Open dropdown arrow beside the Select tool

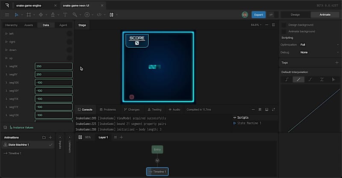pos(22,15)
